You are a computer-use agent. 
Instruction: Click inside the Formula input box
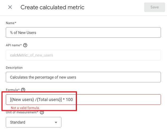(x=106, y=100)
